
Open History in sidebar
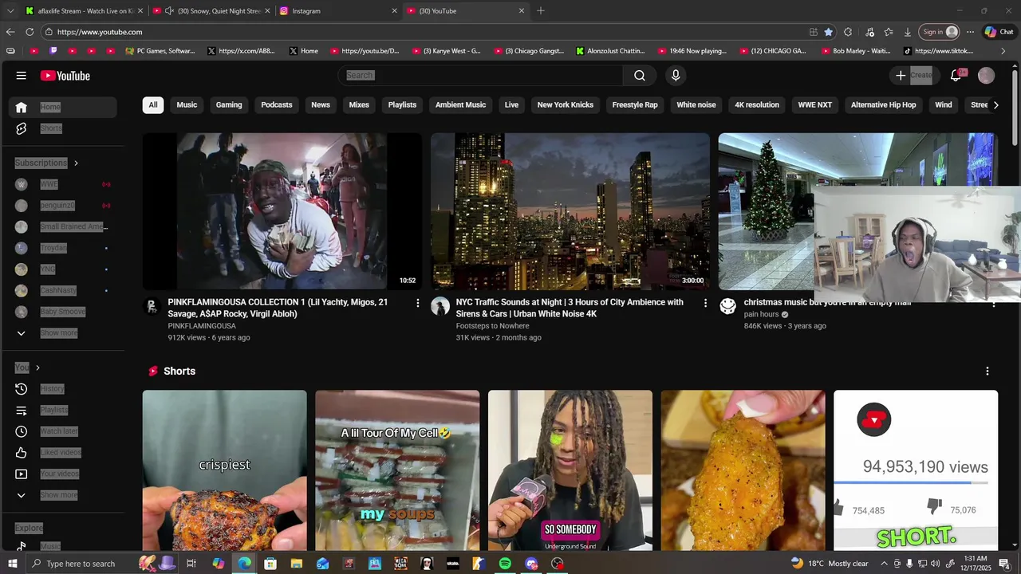(x=63, y=389)
